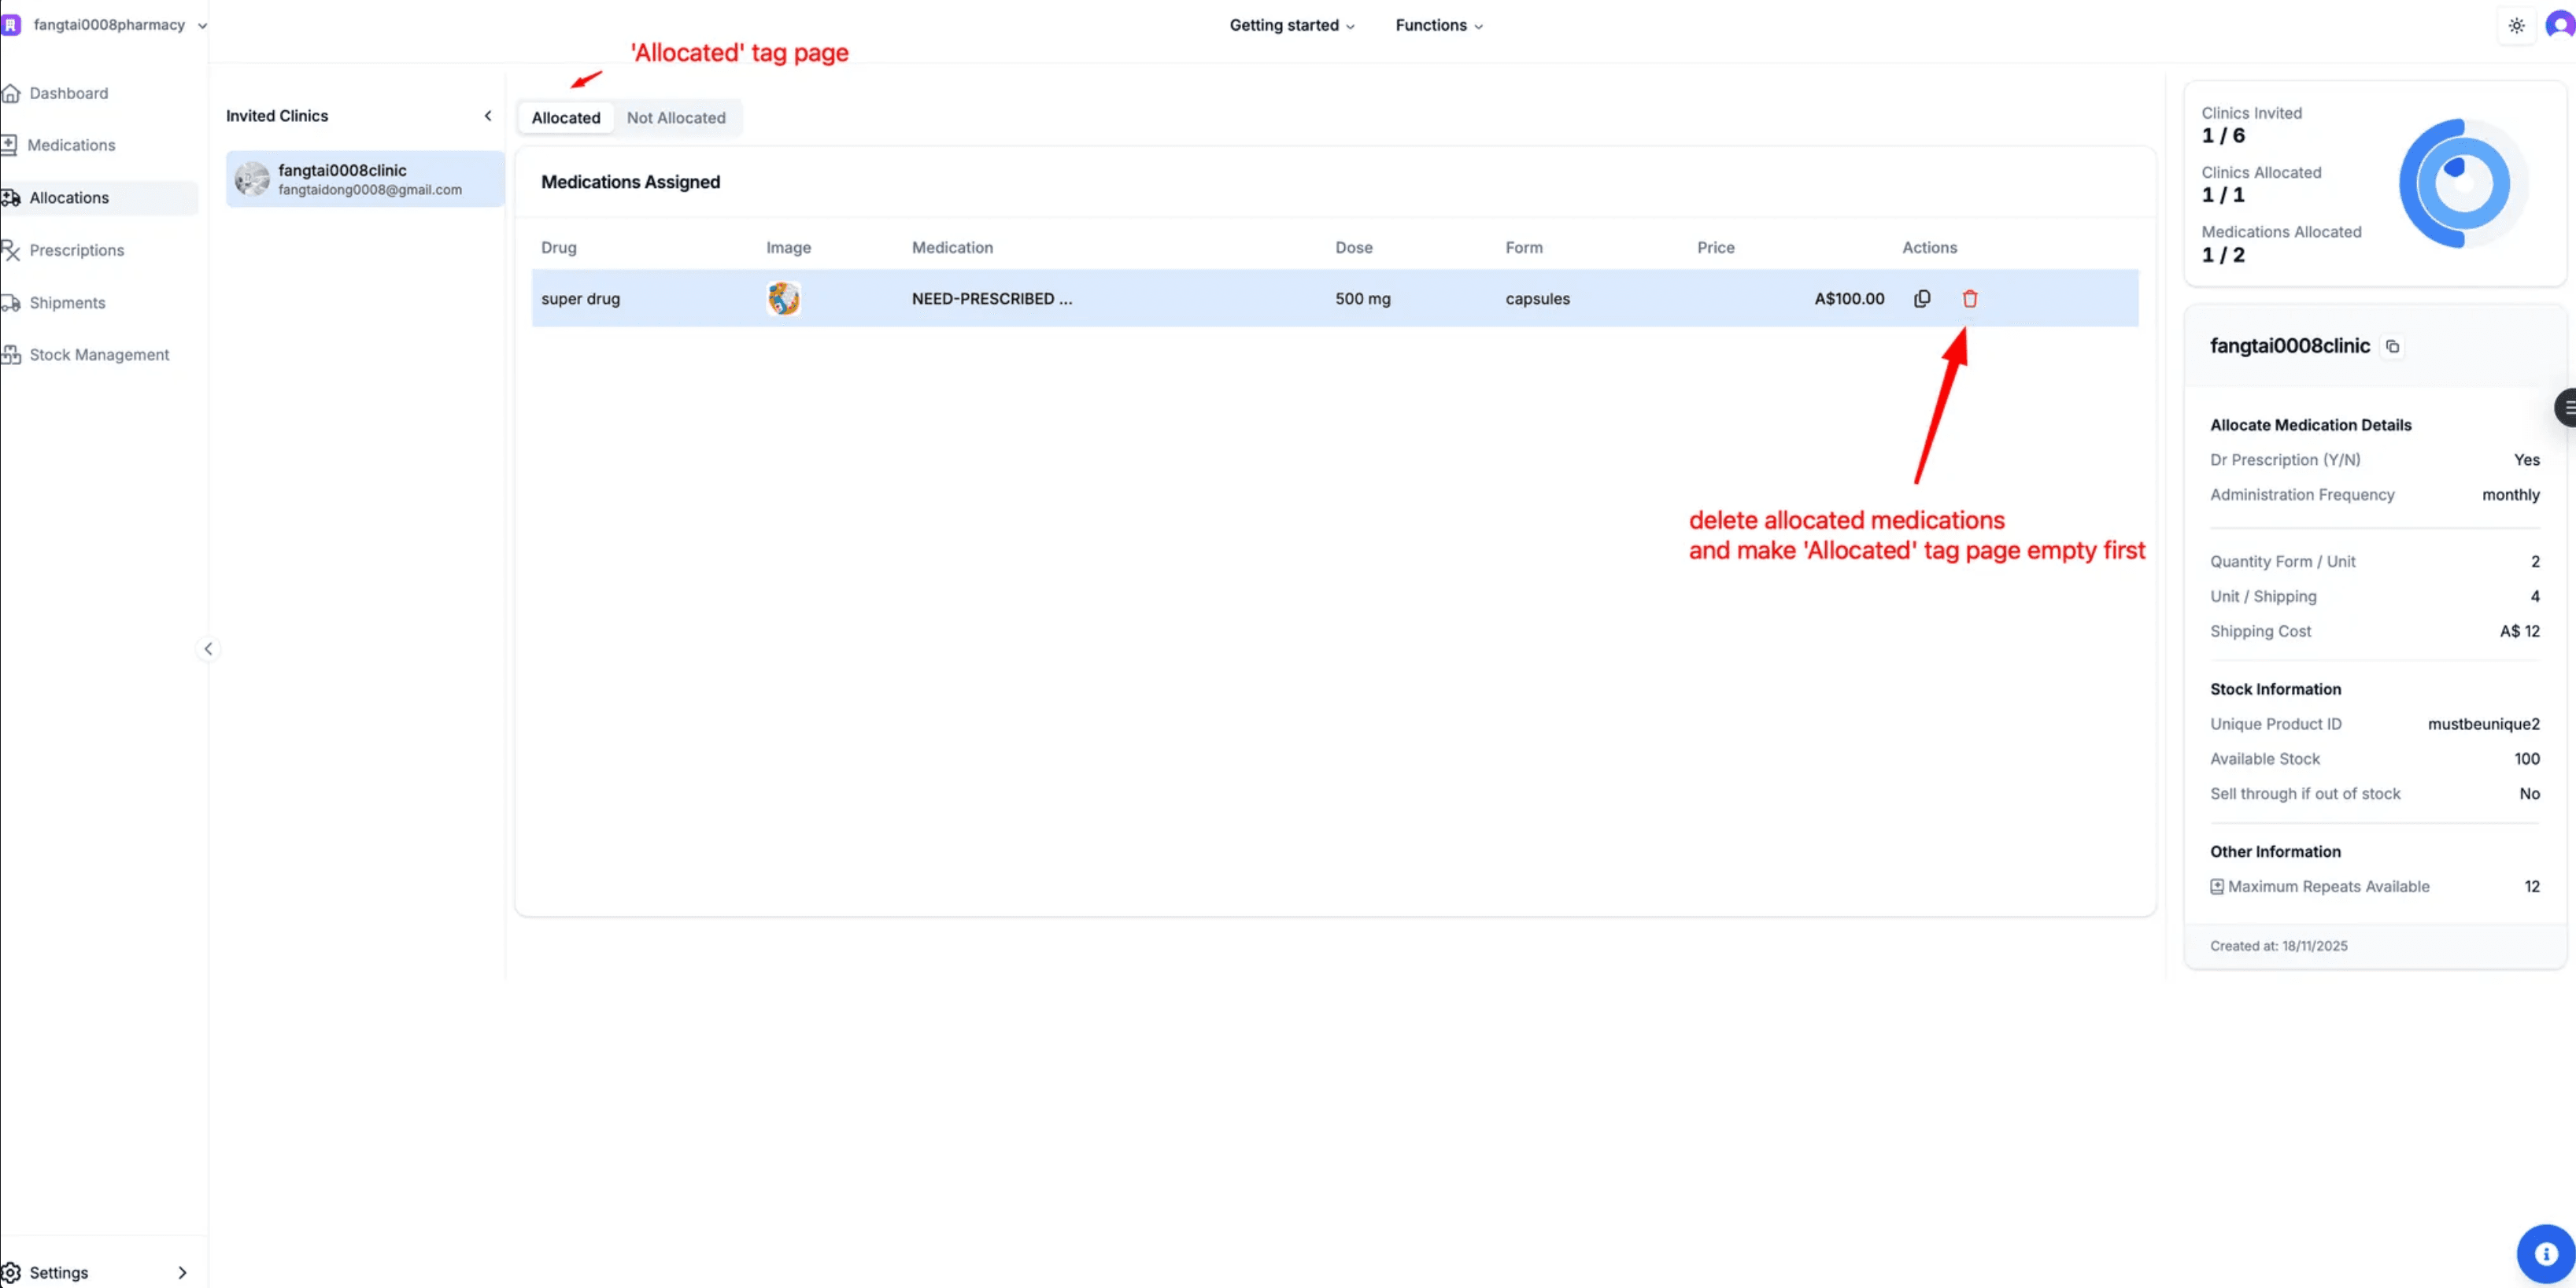Select Medications in the sidebar
The height and width of the screenshot is (1288, 2576).
71,144
